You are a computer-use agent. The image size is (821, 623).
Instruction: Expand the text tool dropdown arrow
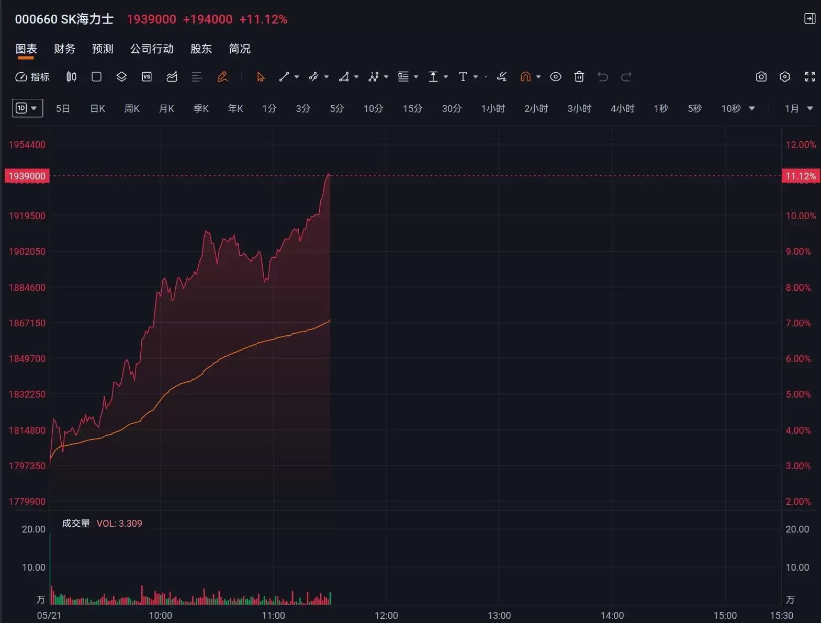pyautogui.click(x=476, y=77)
